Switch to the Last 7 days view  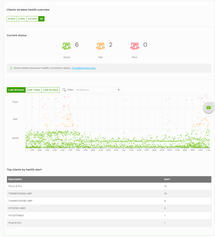[x=34, y=90]
